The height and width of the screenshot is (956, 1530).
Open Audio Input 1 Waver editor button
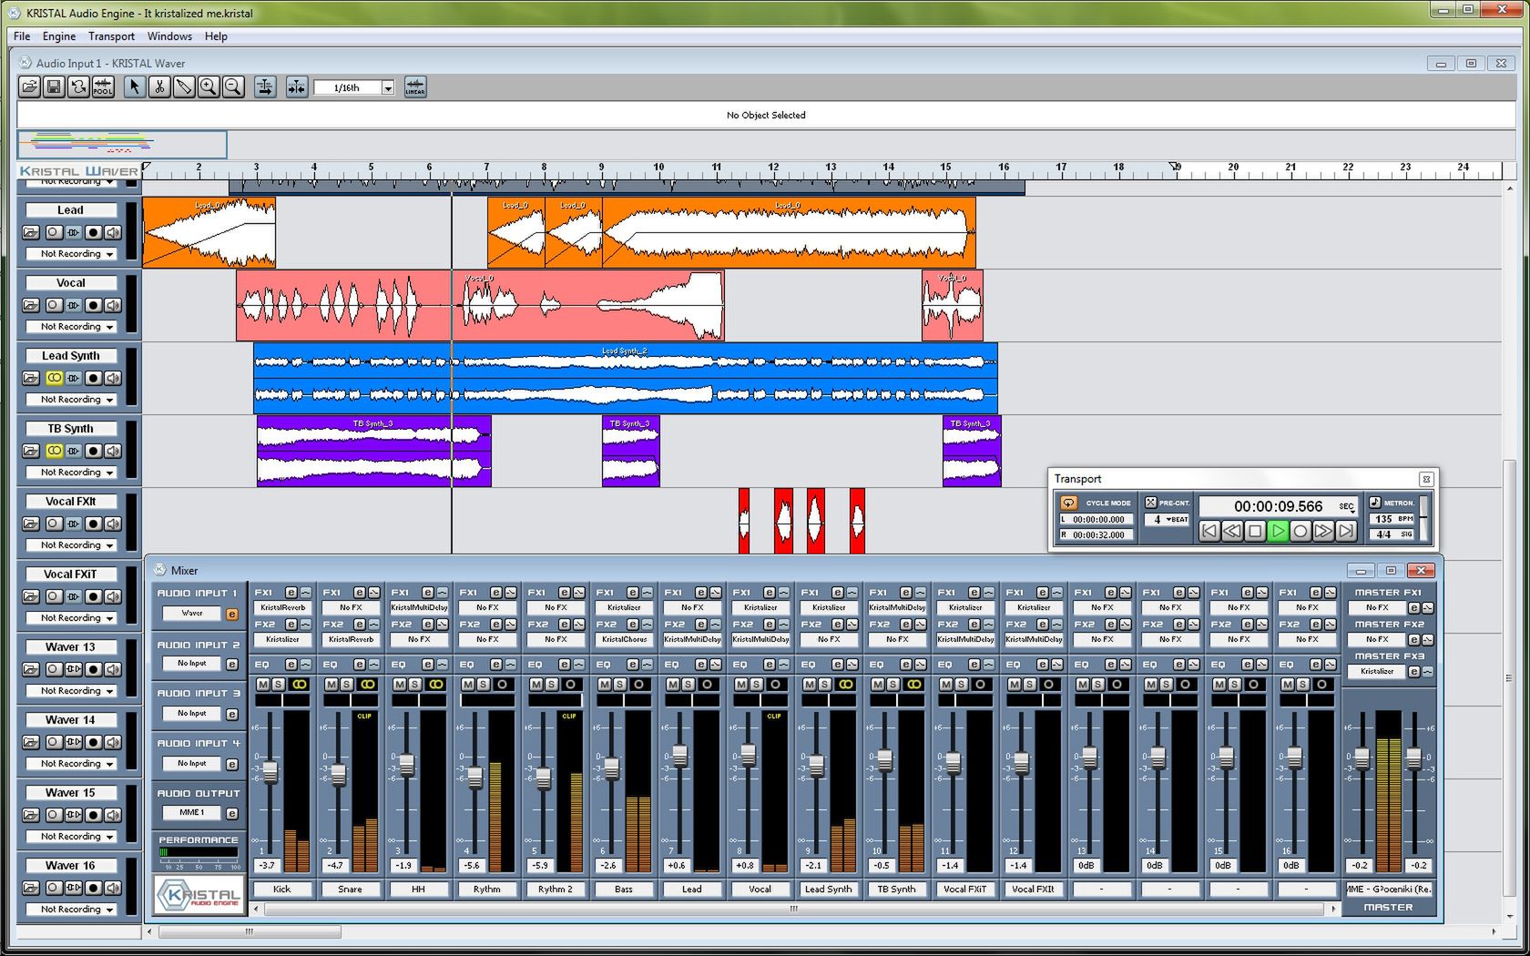pos(232,615)
